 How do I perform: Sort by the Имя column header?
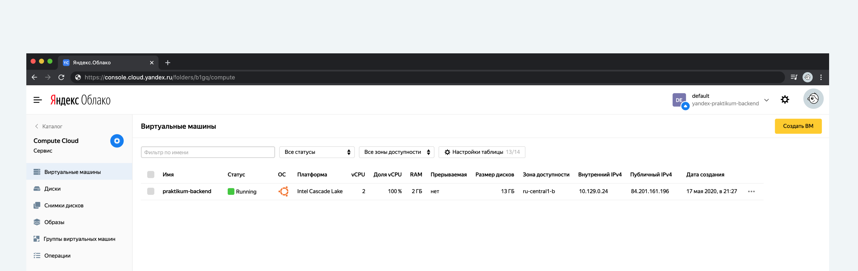click(x=168, y=175)
